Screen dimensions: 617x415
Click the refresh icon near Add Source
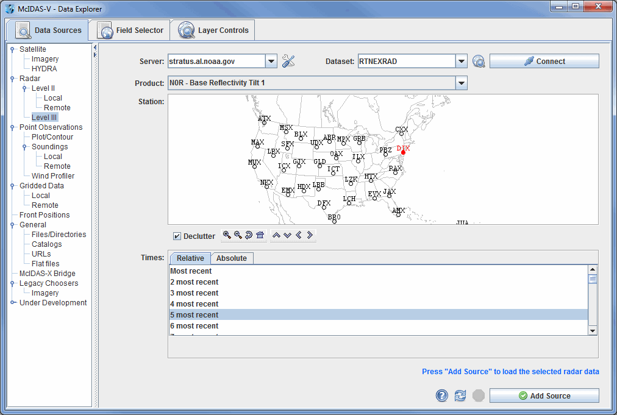click(460, 395)
